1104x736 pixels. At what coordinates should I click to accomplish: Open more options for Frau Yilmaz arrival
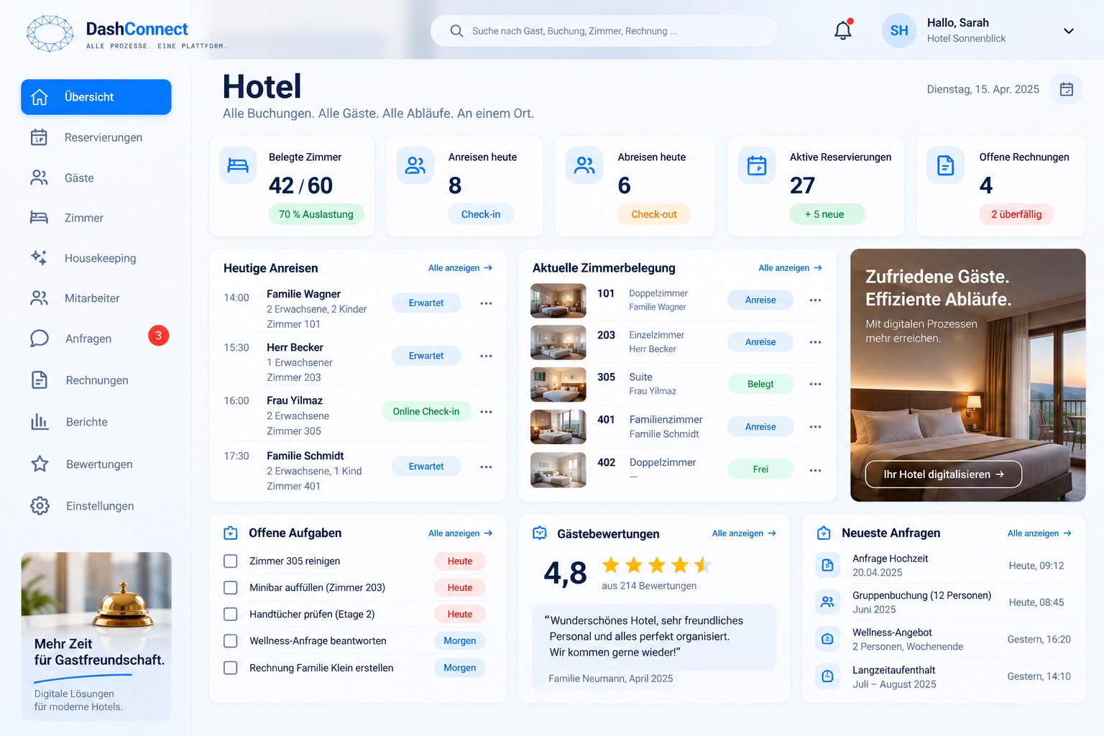(x=487, y=412)
